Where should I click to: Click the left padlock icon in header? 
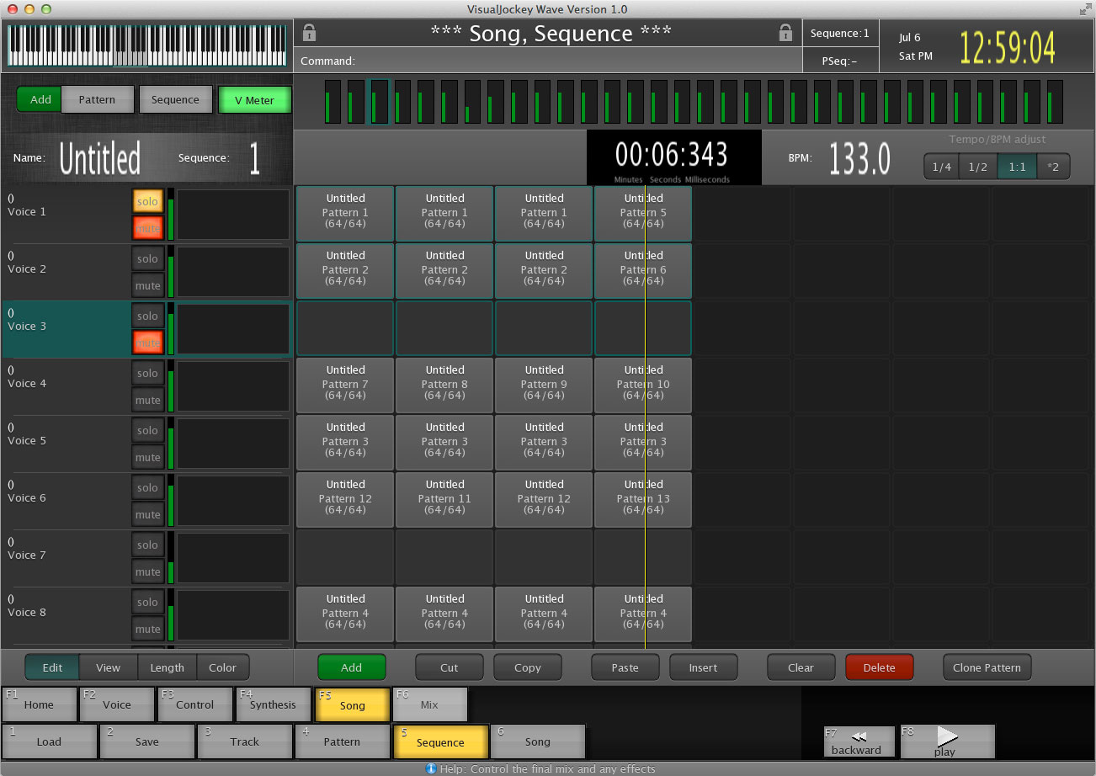[x=309, y=33]
